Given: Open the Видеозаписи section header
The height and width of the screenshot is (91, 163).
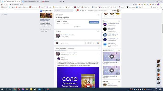Looking at the screenshot, I should pos(106,50).
